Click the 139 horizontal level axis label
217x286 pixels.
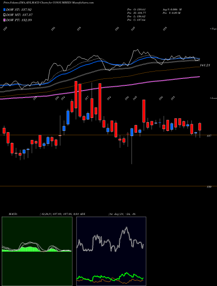209,187
